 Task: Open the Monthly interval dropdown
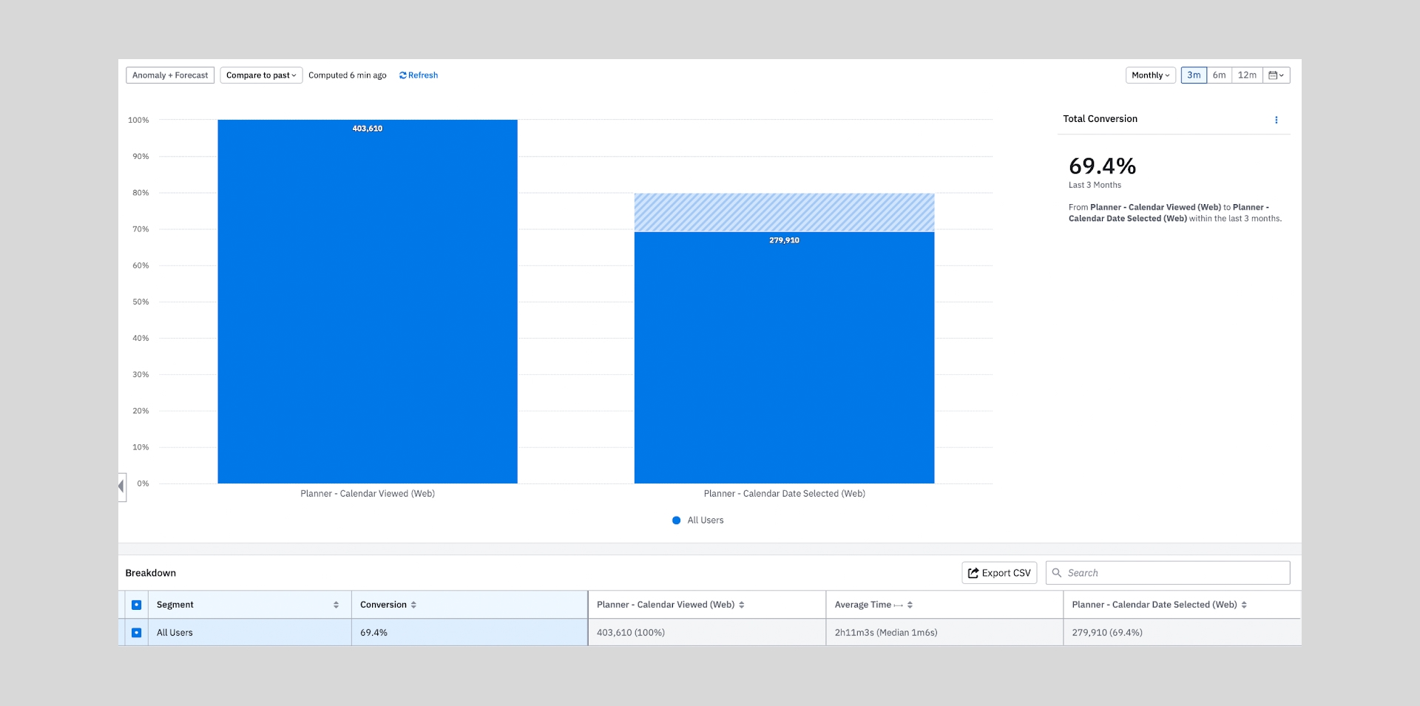[x=1150, y=75]
